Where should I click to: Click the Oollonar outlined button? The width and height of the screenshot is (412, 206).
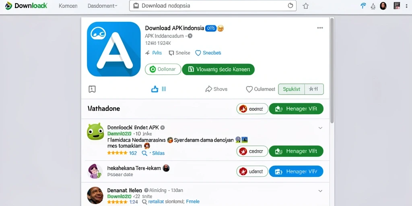point(163,69)
